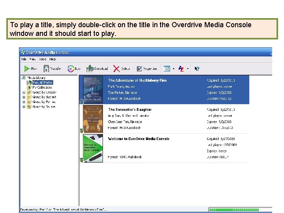The height and width of the screenshot is (213, 284).
Task: Click the view layout grid icon
Action: click(x=166, y=69)
